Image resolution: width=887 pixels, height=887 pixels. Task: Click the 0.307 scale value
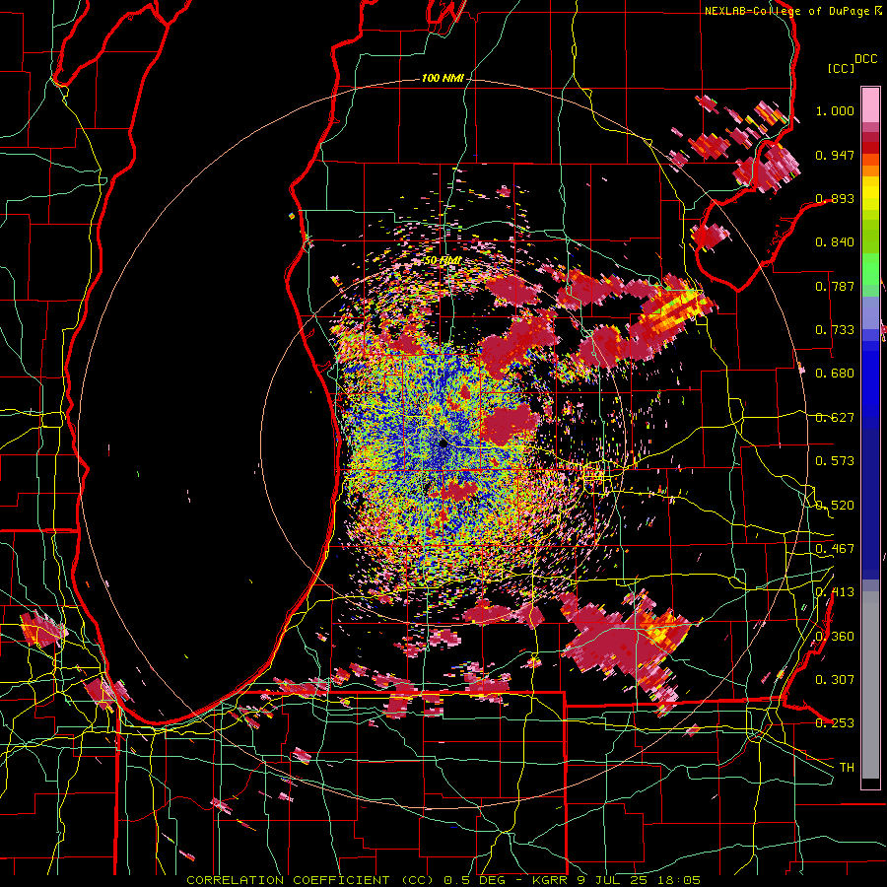coord(835,680)
